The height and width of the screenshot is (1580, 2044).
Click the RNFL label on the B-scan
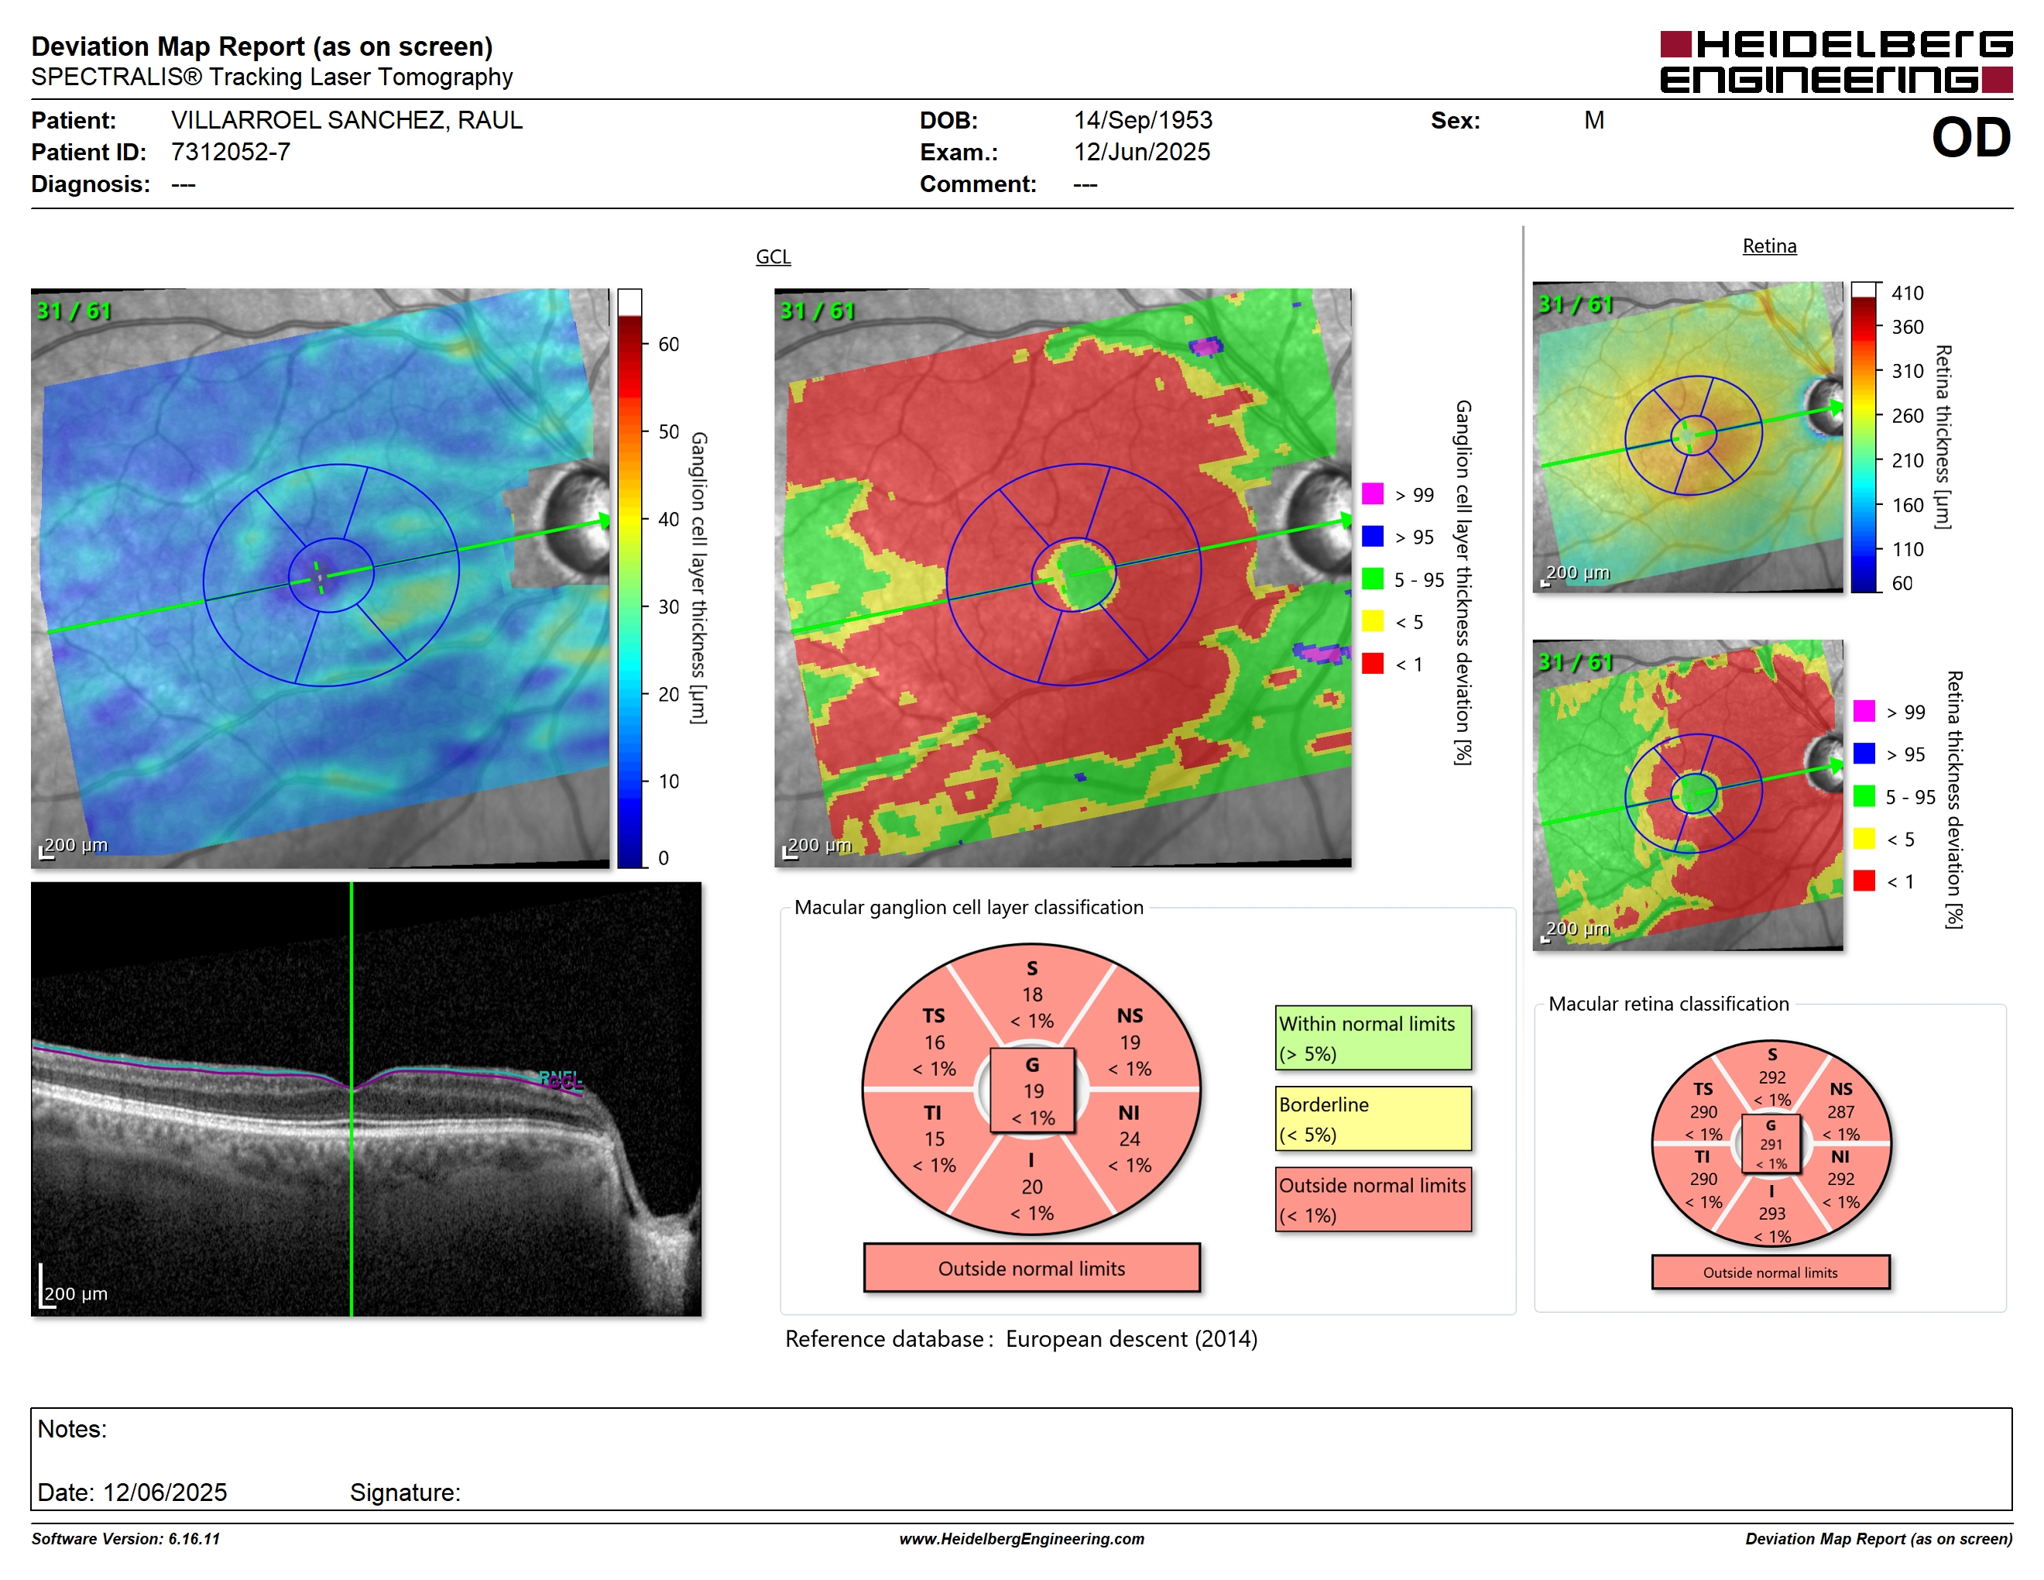(561, 1077)
